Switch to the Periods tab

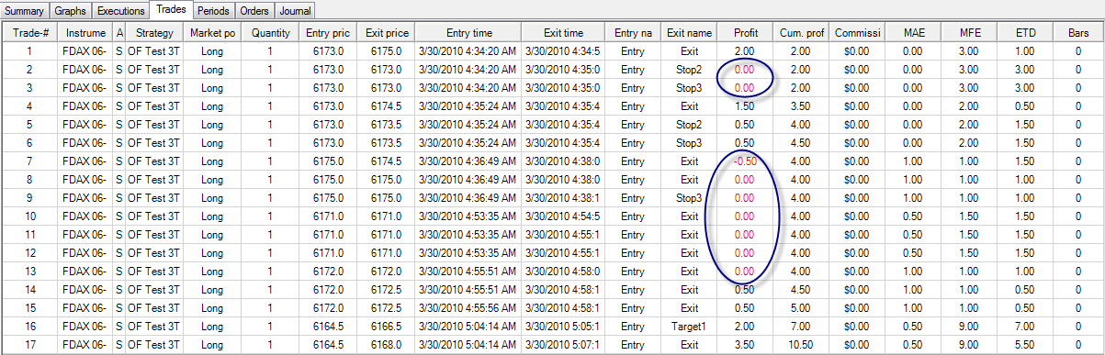pyautogui.click(x=214, y=12)
